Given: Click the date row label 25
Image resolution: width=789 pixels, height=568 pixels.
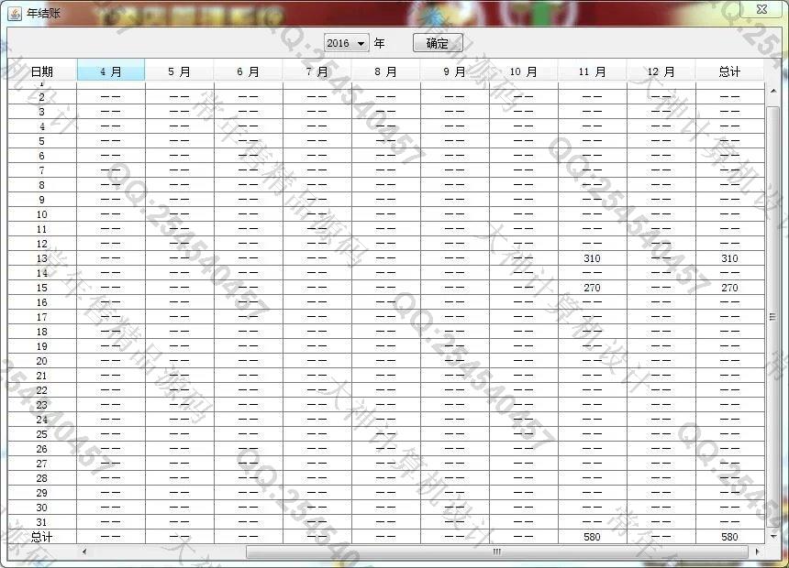Looking at the screenshot, I should [x=42, y=434].
